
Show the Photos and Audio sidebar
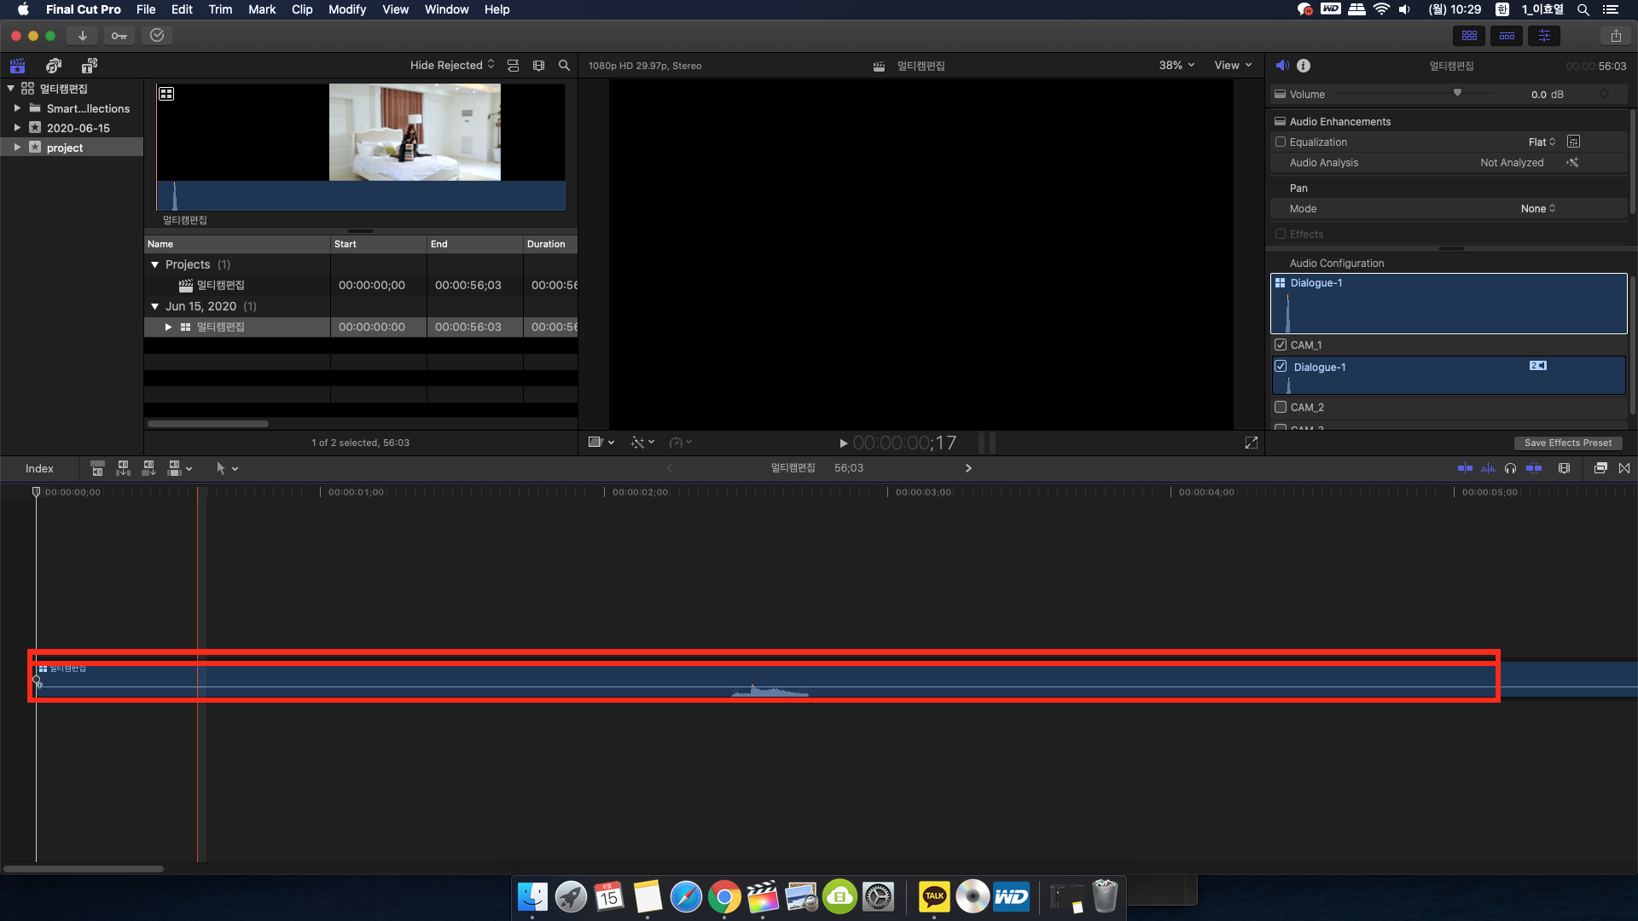54,66
